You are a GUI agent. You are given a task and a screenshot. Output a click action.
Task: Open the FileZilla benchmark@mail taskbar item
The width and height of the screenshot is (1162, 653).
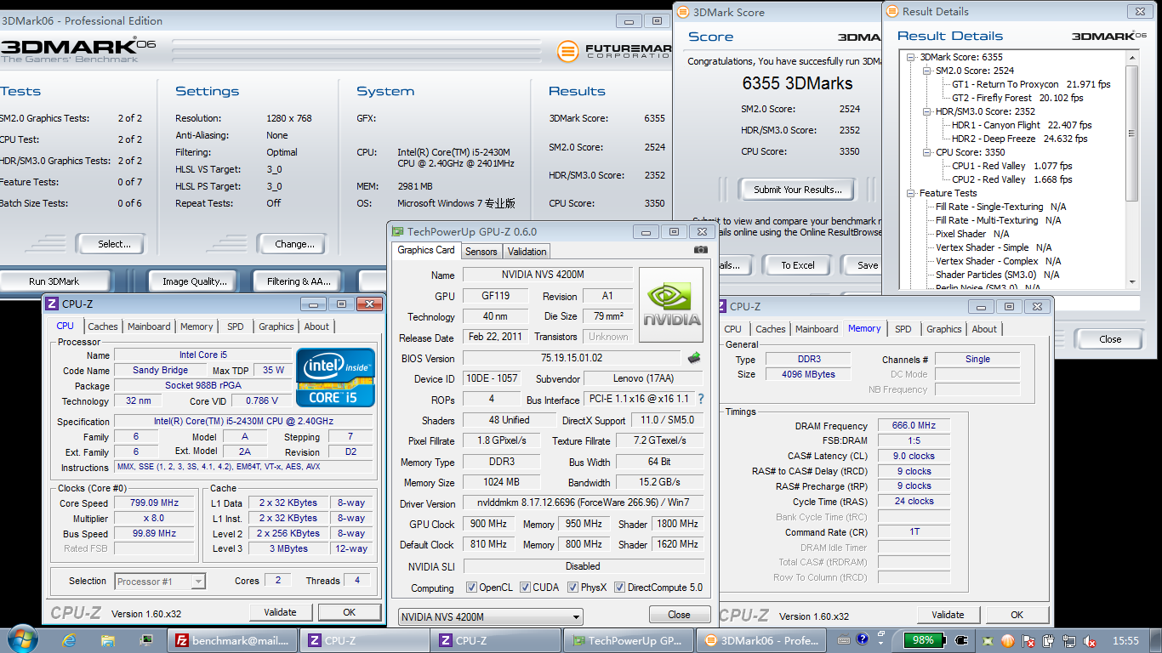tap(233, 640)
